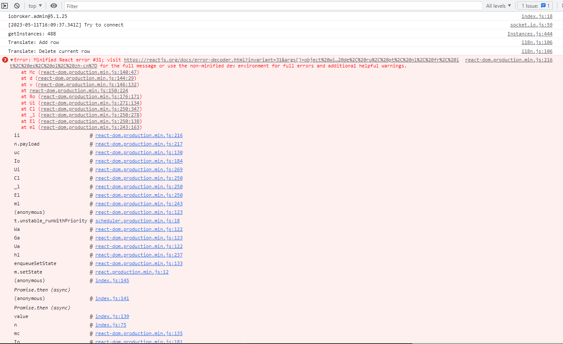Open index.js:18 source link
The image size is (563, 344).
(536, 16)
